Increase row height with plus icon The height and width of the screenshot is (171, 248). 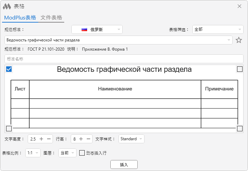click(x=81, y=139)
